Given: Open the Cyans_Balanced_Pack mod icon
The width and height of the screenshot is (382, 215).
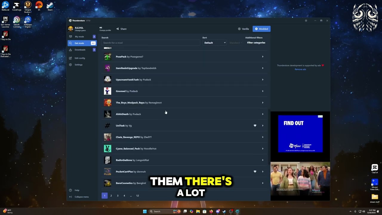Looking at the screenshot, I should (x=107, y=149).
